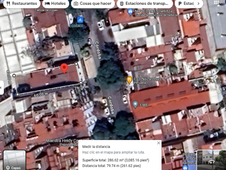Click the Medir la distancia heading
This screenshot has width=226, height=170.
96,147
